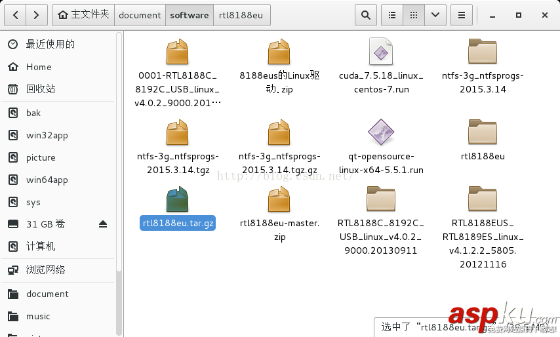This screenshot has width=560, height=337.
Task: Open the Trash in sidebar
Action: (x=59, y=89)
